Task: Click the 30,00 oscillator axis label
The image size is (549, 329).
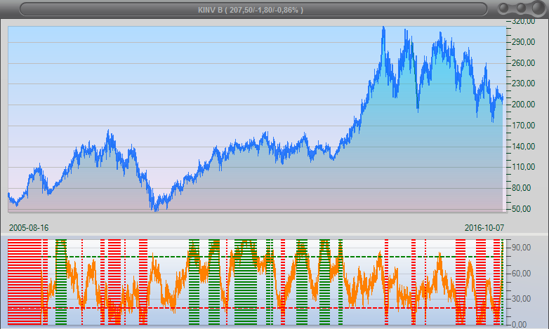Action: point(522,299)
